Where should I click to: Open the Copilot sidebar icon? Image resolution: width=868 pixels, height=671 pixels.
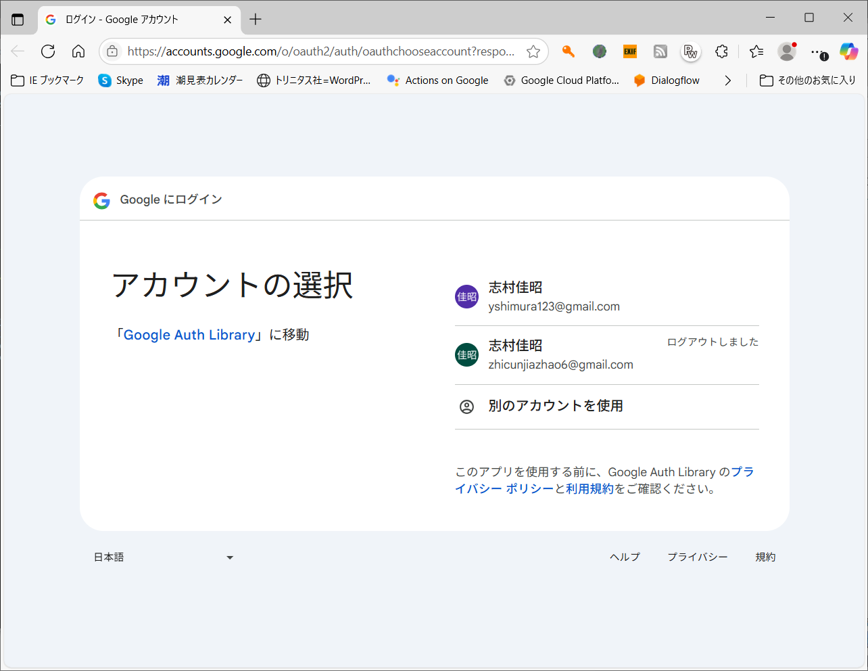click(x=848, y=51)
